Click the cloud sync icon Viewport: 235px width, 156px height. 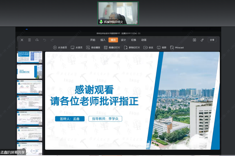[x=37, y=40]
